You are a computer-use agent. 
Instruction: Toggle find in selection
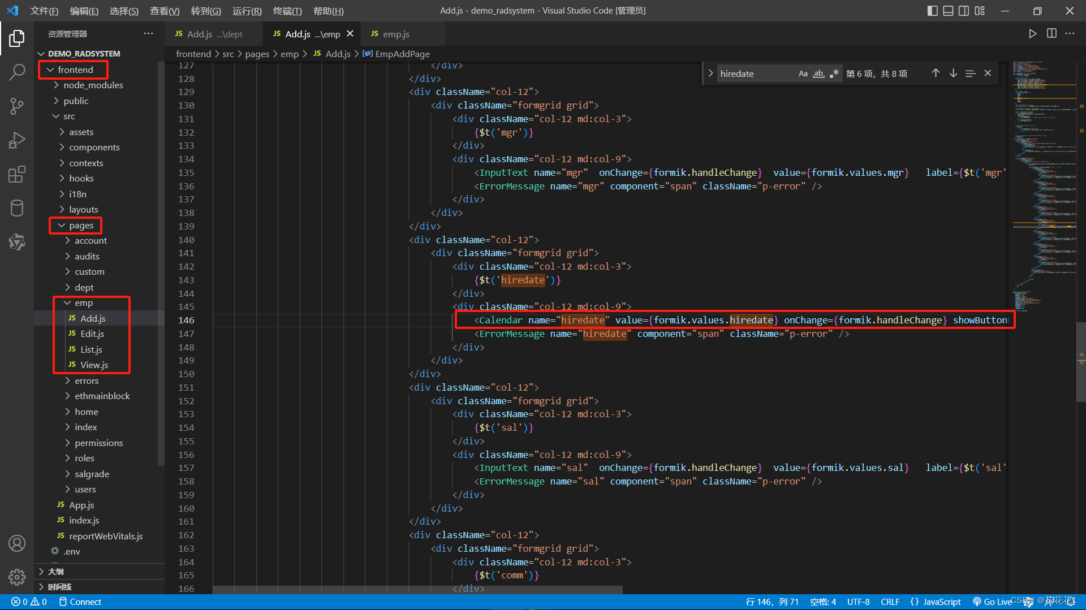(x=971, y=73)
